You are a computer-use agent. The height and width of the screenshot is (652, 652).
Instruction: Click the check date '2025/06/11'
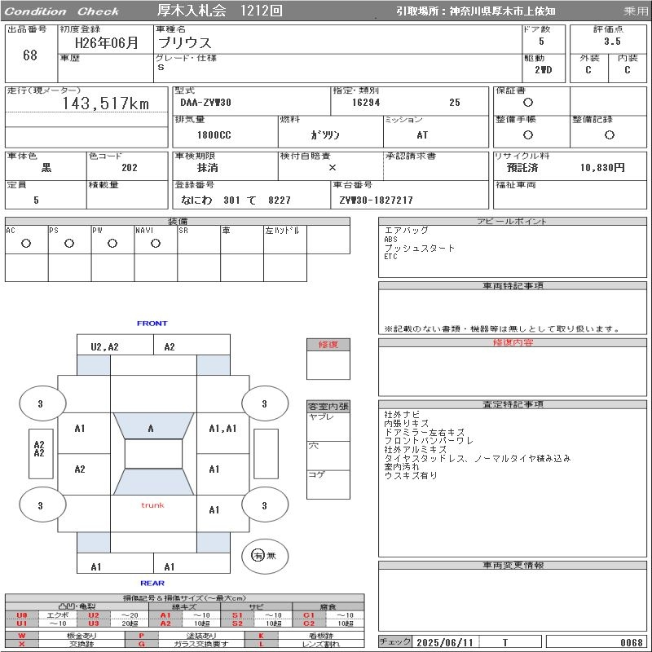click(x=444, y=643)
